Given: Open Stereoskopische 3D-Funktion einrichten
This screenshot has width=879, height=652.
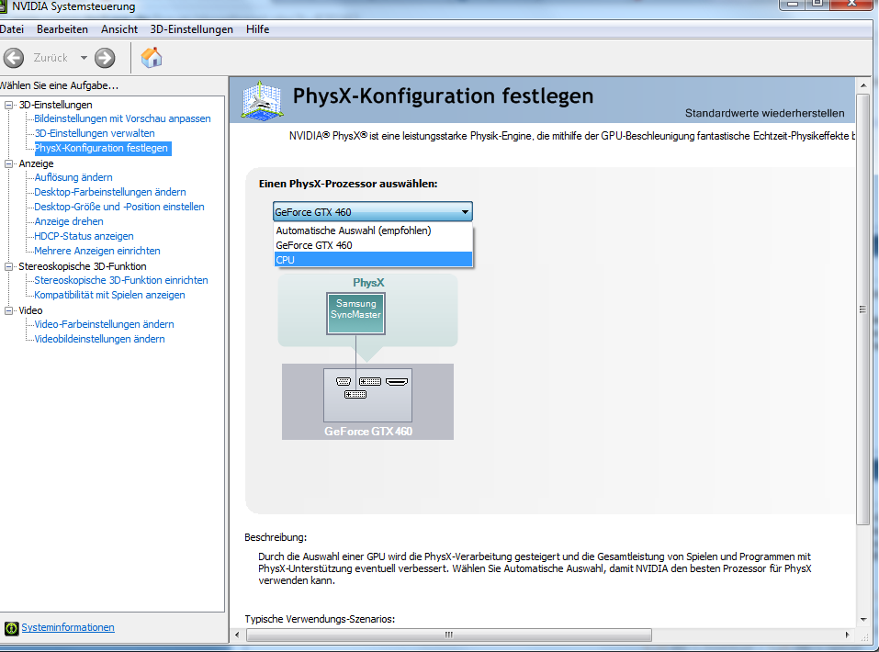Looking at the screenshot, I should (121, 280).
